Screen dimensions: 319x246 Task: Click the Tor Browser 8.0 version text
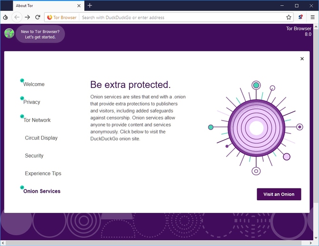coord(299,31)
